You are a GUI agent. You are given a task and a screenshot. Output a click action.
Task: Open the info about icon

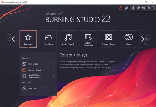(x=153, y=8)
